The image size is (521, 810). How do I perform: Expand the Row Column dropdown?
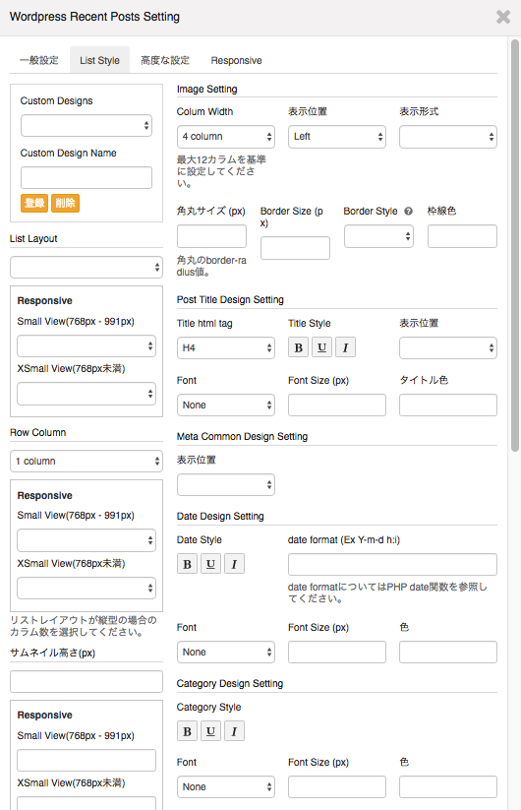pyautogui.click(x=87, y=462)
